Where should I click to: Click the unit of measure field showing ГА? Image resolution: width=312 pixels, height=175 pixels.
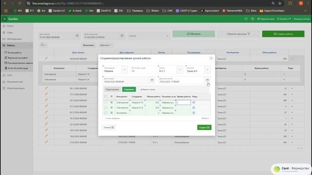click(x=143, y=70)
